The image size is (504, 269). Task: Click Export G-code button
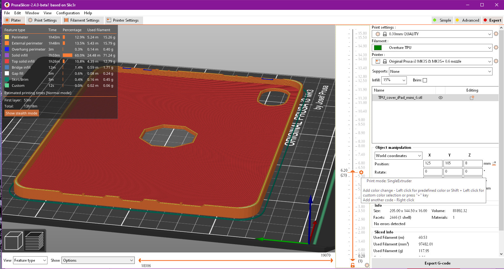click(437, 263)
